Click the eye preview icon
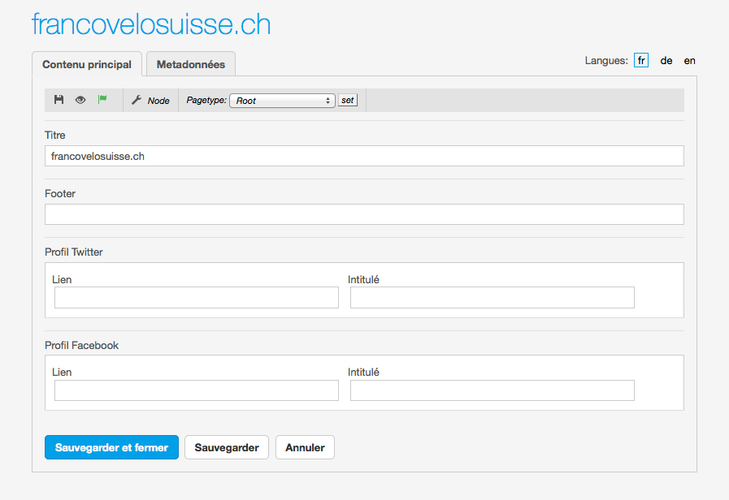This screenshot has height=500, width=729. point(80,100)
